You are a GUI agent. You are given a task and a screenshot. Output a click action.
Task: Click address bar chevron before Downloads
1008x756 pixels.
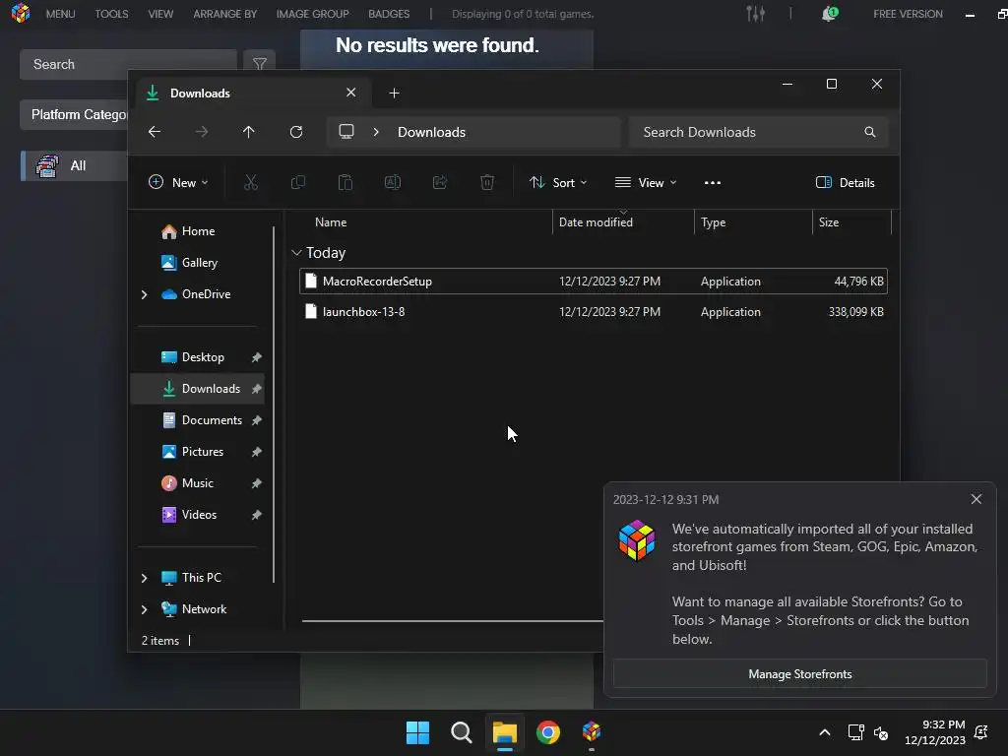(376, 132)
